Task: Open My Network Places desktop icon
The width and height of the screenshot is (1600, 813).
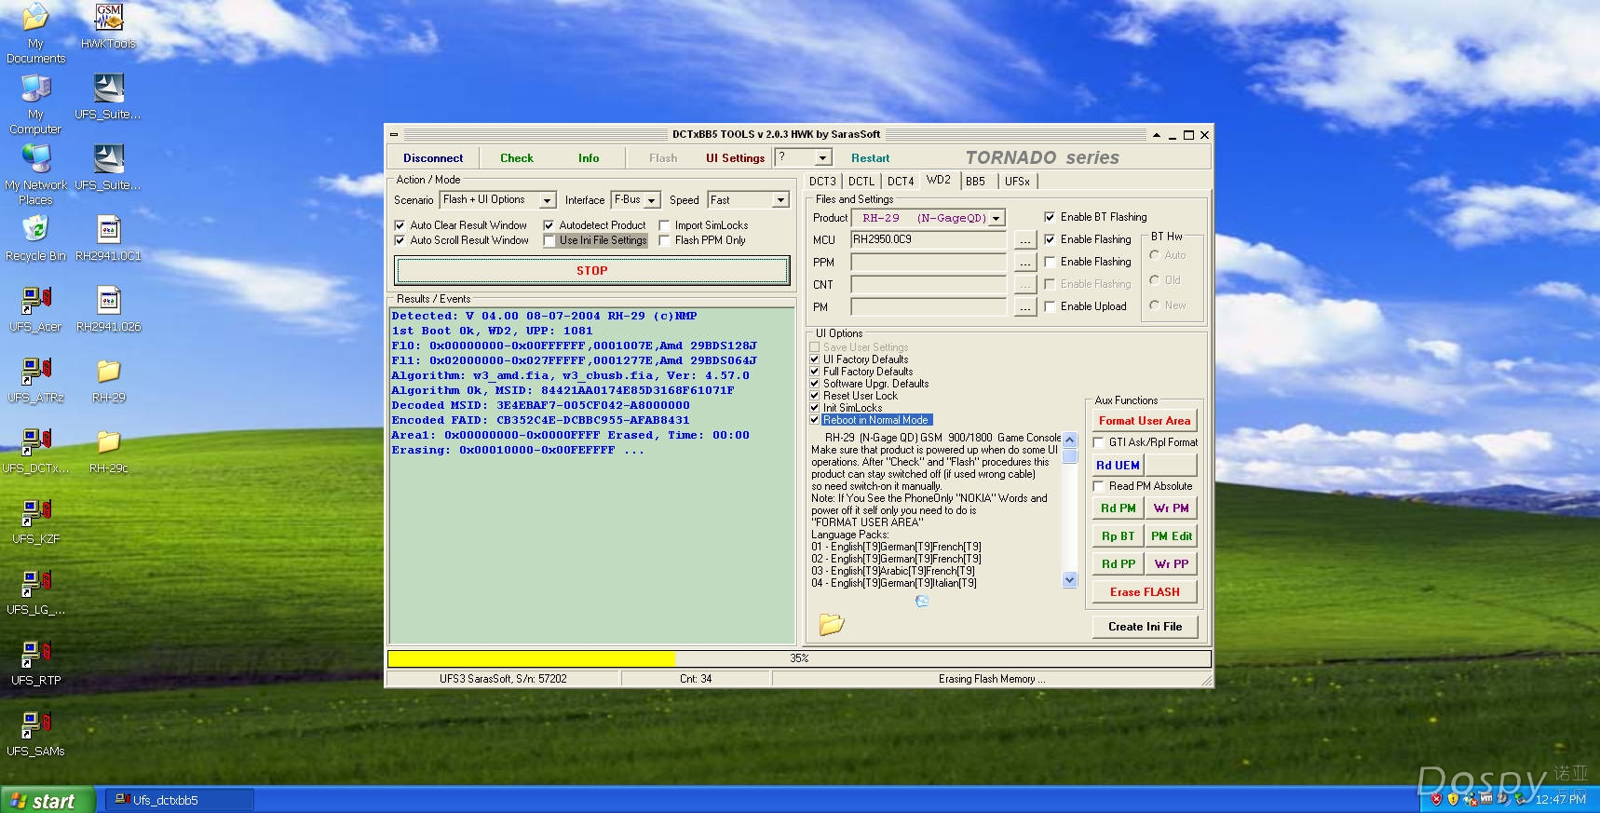Action: coord(35,174)
